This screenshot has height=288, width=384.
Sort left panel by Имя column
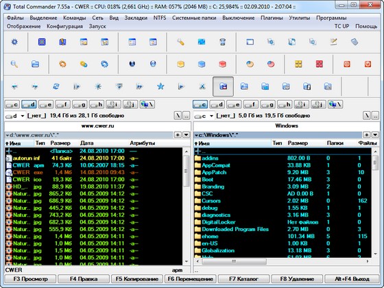point(19,143)
